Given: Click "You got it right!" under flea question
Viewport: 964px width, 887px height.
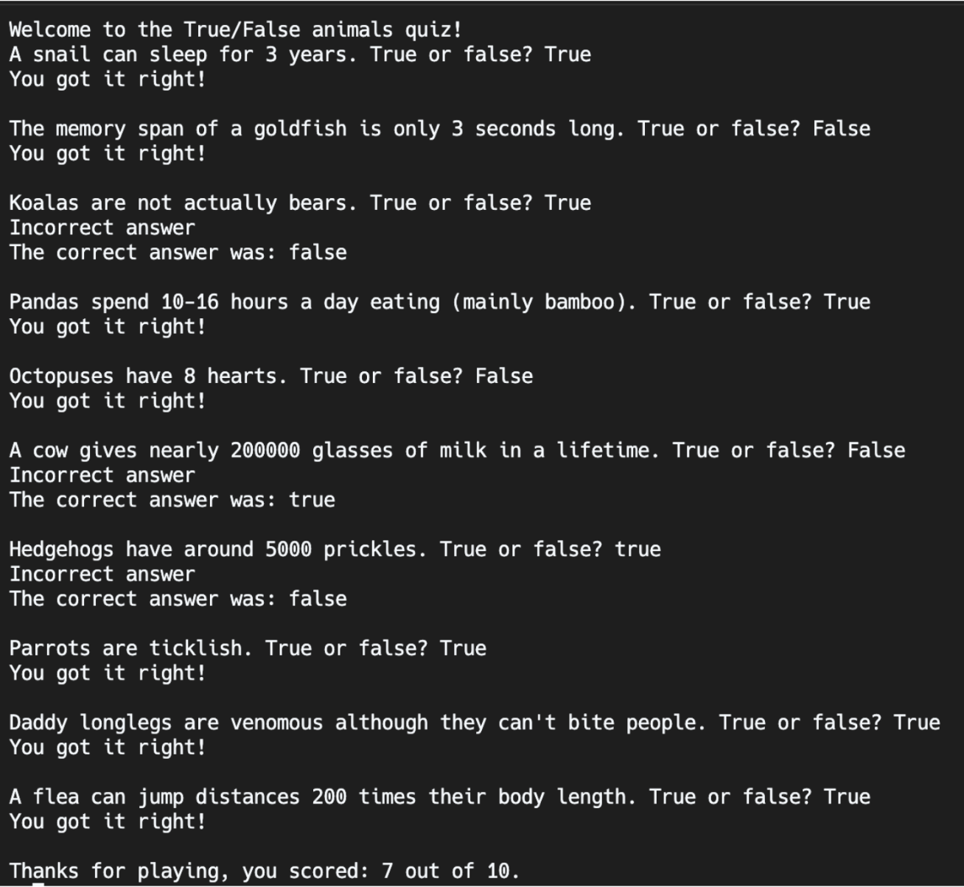Looking at the screenshot, I should tap(107, 822).
